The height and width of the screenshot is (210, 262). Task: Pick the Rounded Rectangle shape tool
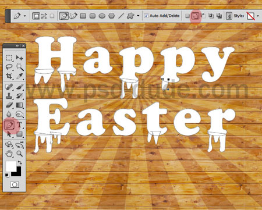93,16
